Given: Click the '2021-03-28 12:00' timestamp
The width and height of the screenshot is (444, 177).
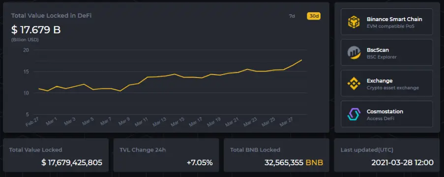Looking at the screenshot, I should 402,163.
